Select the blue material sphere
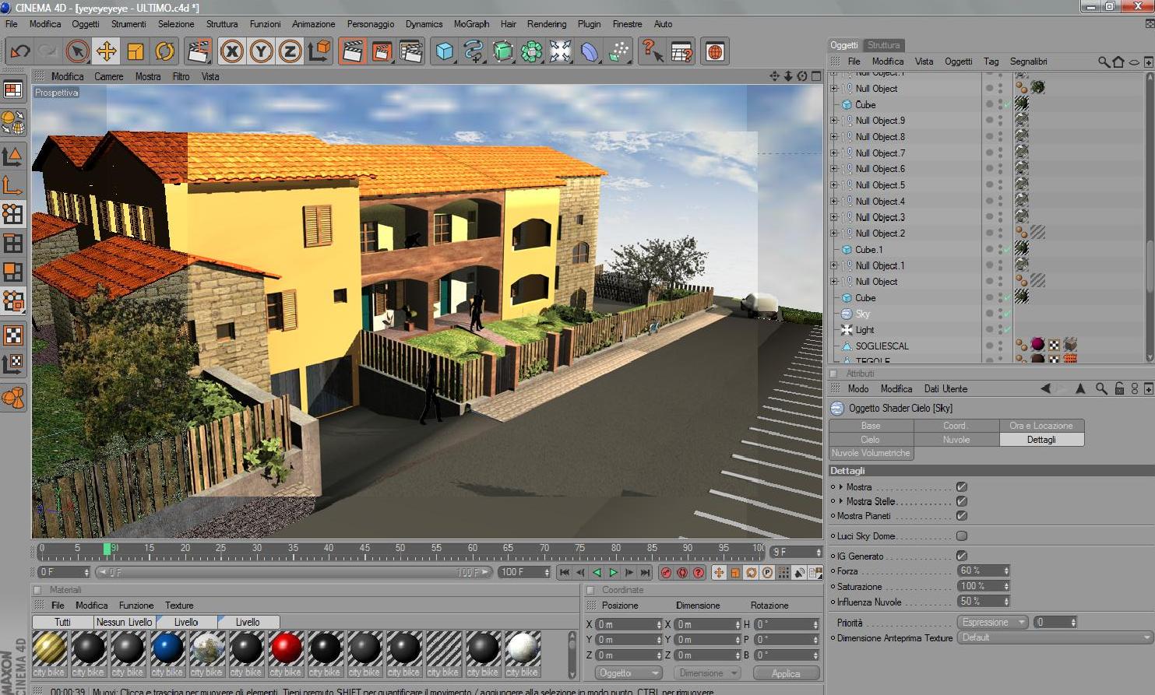 (x=167, y=648)
